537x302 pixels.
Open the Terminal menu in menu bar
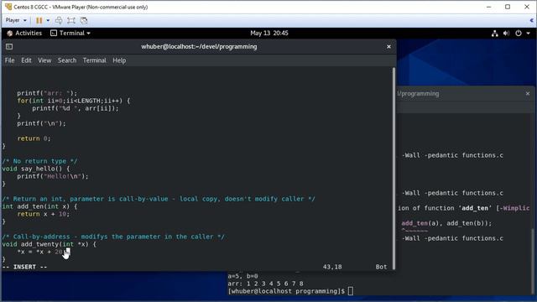[95, 60]
